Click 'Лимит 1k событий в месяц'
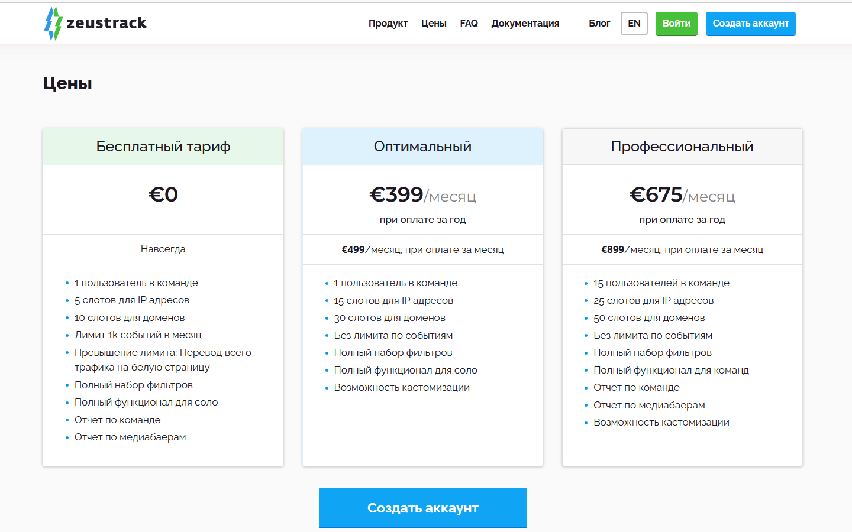 pyautogui.click(x=138, y=335)
